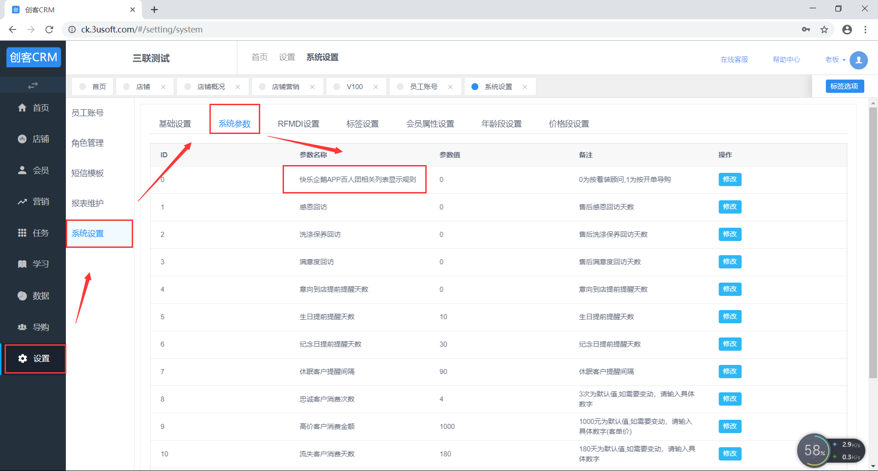878x471 pixels.
Task: Open the 学习 book sidebar icon
Action: (x=22, y=264)
